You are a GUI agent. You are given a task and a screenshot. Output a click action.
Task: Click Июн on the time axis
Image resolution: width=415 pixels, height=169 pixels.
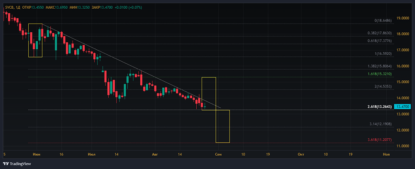[37, 154]
